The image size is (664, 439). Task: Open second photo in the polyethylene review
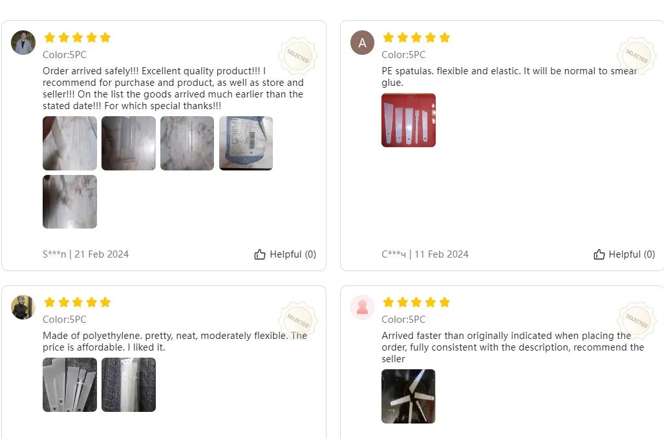coord(129,385)
